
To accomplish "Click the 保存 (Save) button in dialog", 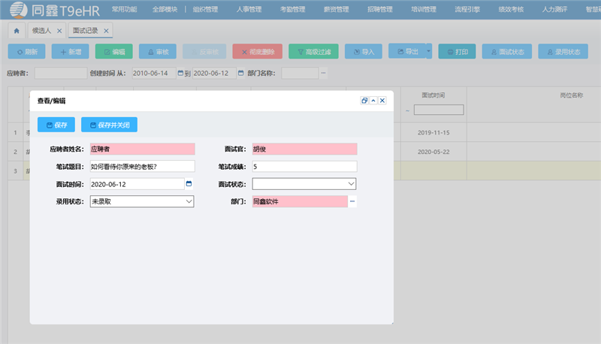I will (x=56, y=125).
